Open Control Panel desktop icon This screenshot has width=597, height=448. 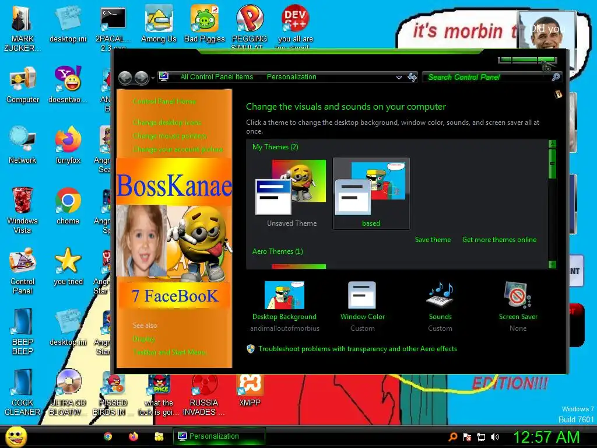[22, 271]
